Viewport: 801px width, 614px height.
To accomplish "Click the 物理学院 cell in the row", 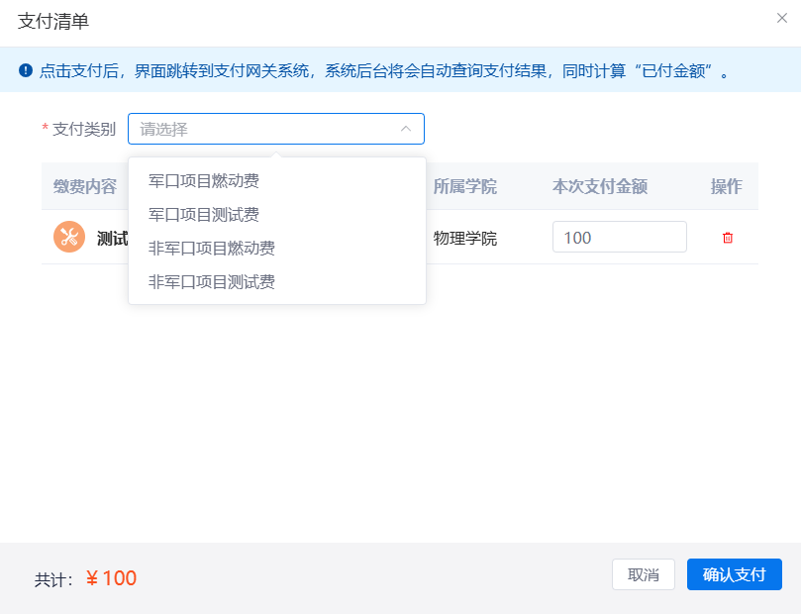I will (x=465, y=238).
